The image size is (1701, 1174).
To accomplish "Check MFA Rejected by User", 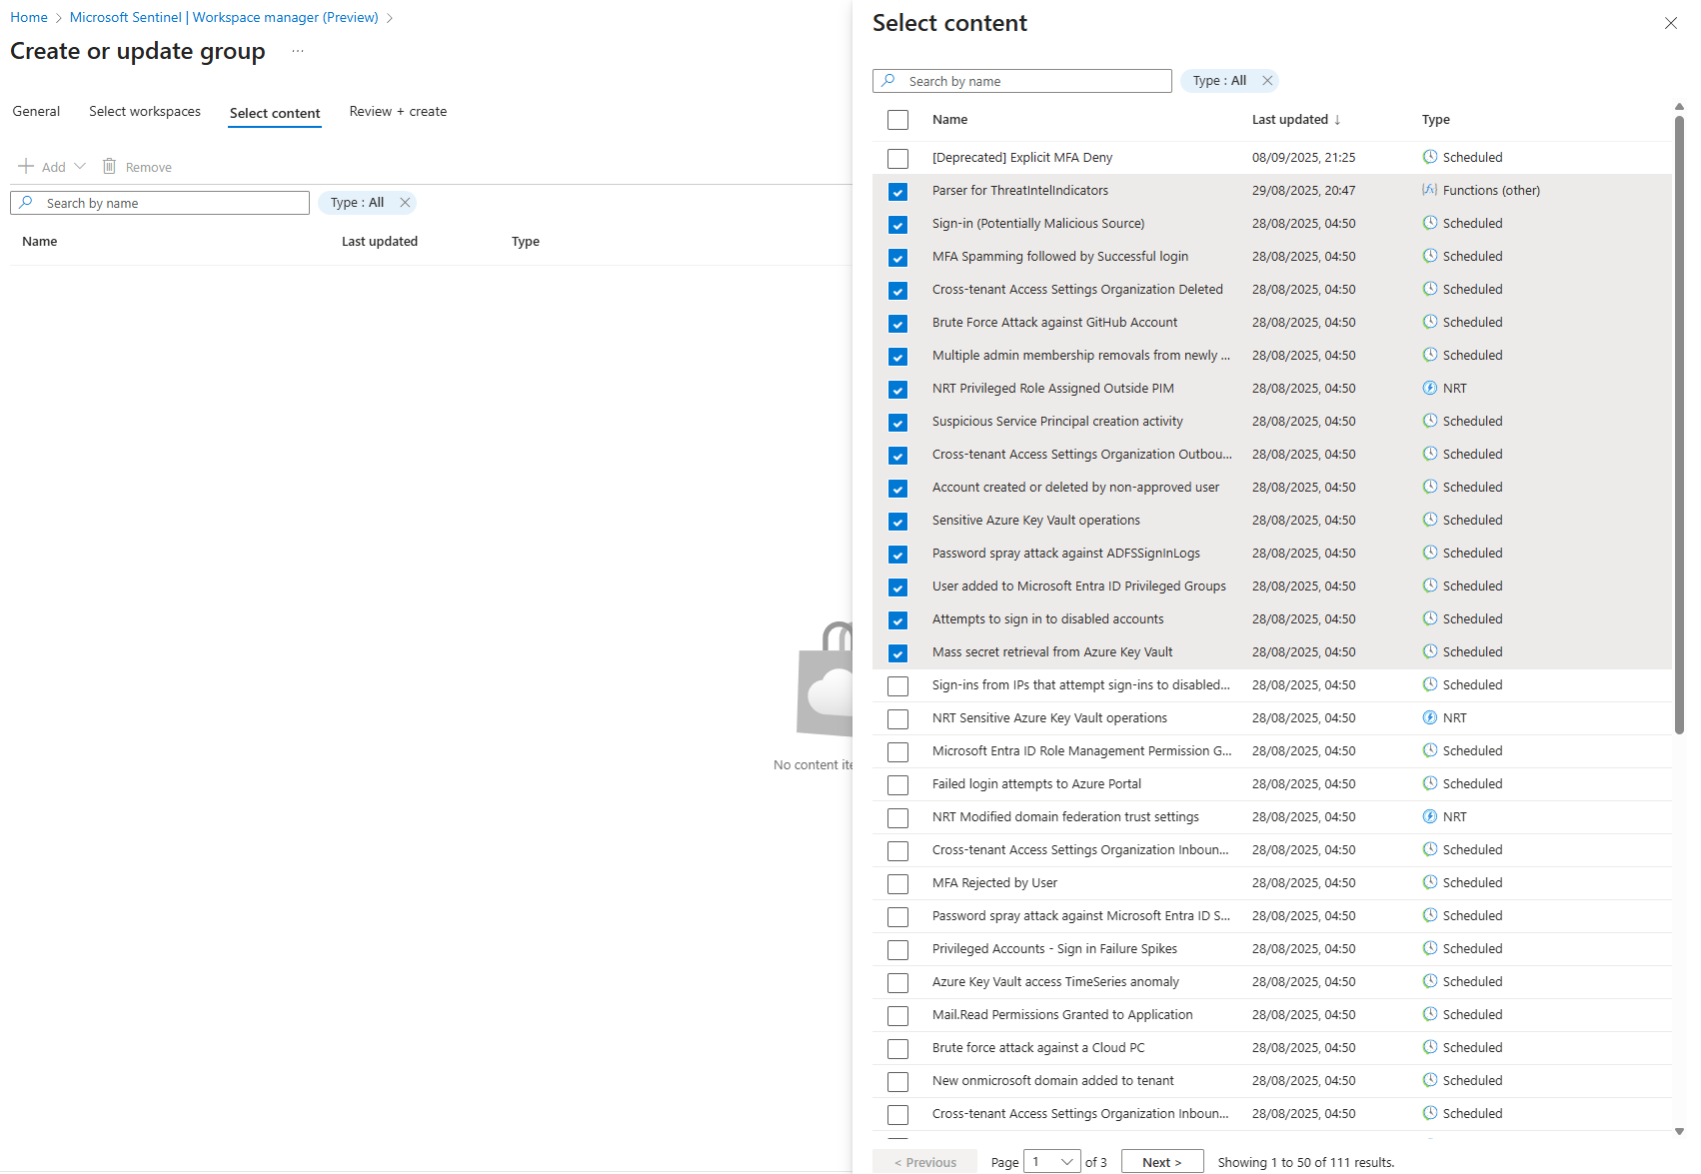I will (x=897, y=883).
